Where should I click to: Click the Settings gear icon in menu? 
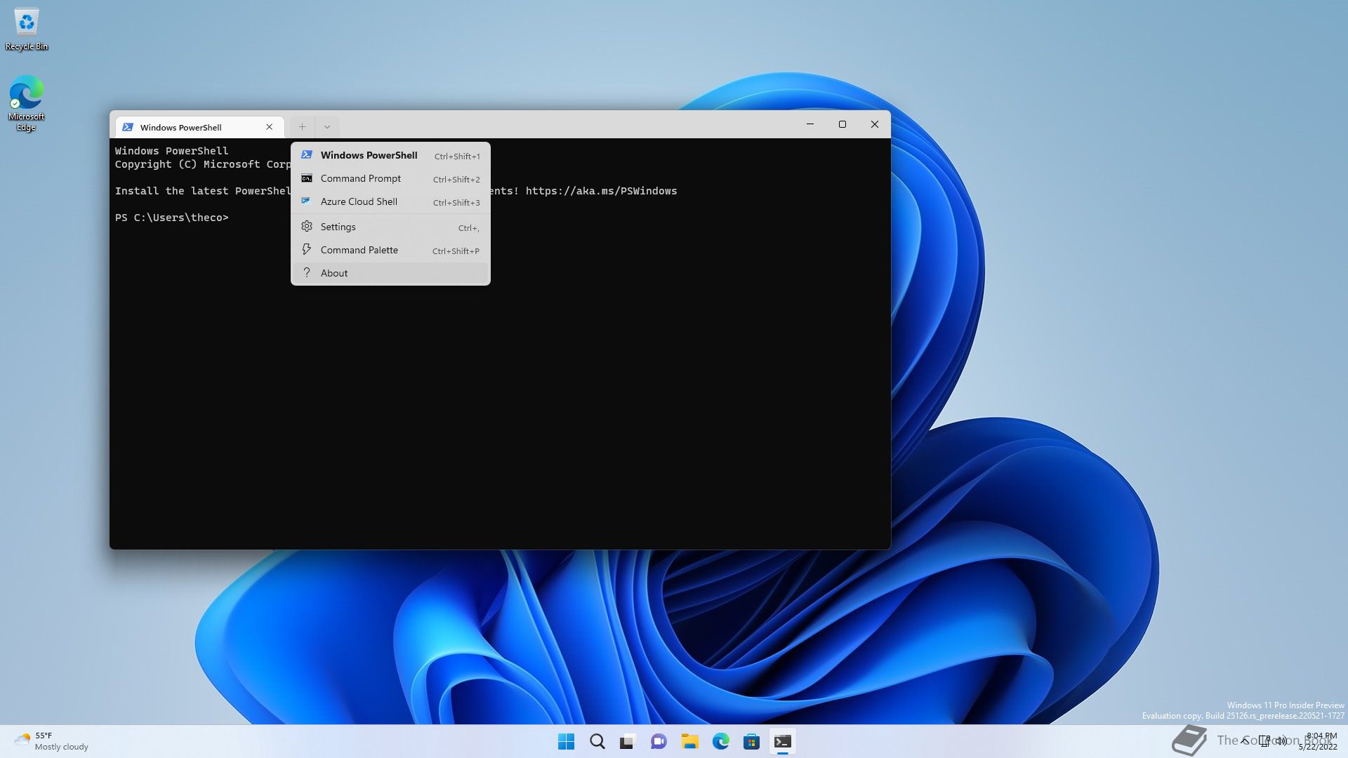(x=306, y=227)
